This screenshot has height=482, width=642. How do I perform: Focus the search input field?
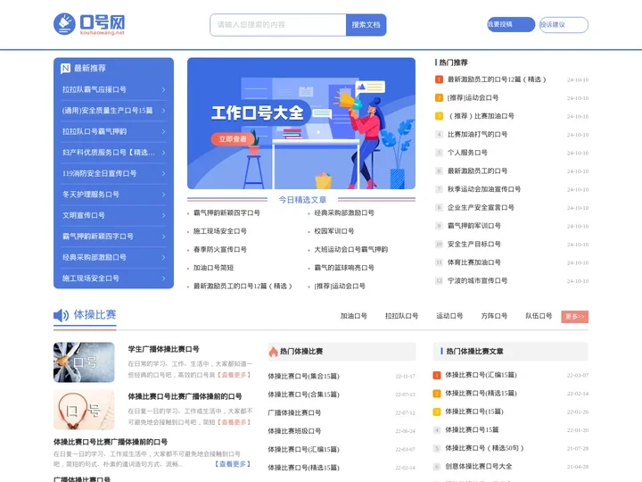(x=278, y=25)
